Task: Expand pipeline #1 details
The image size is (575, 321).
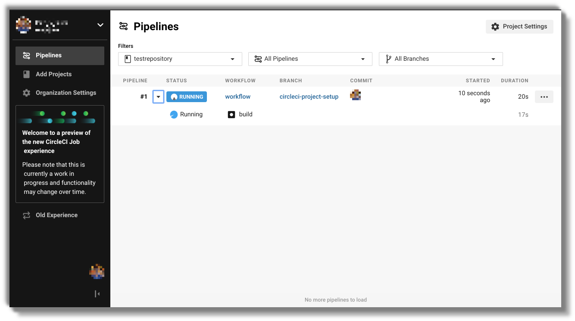Action: coord(158,97)
